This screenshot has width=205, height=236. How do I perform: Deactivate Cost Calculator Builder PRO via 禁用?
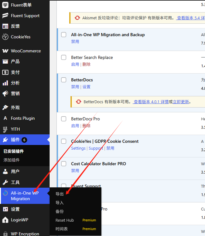coord(75,171)
